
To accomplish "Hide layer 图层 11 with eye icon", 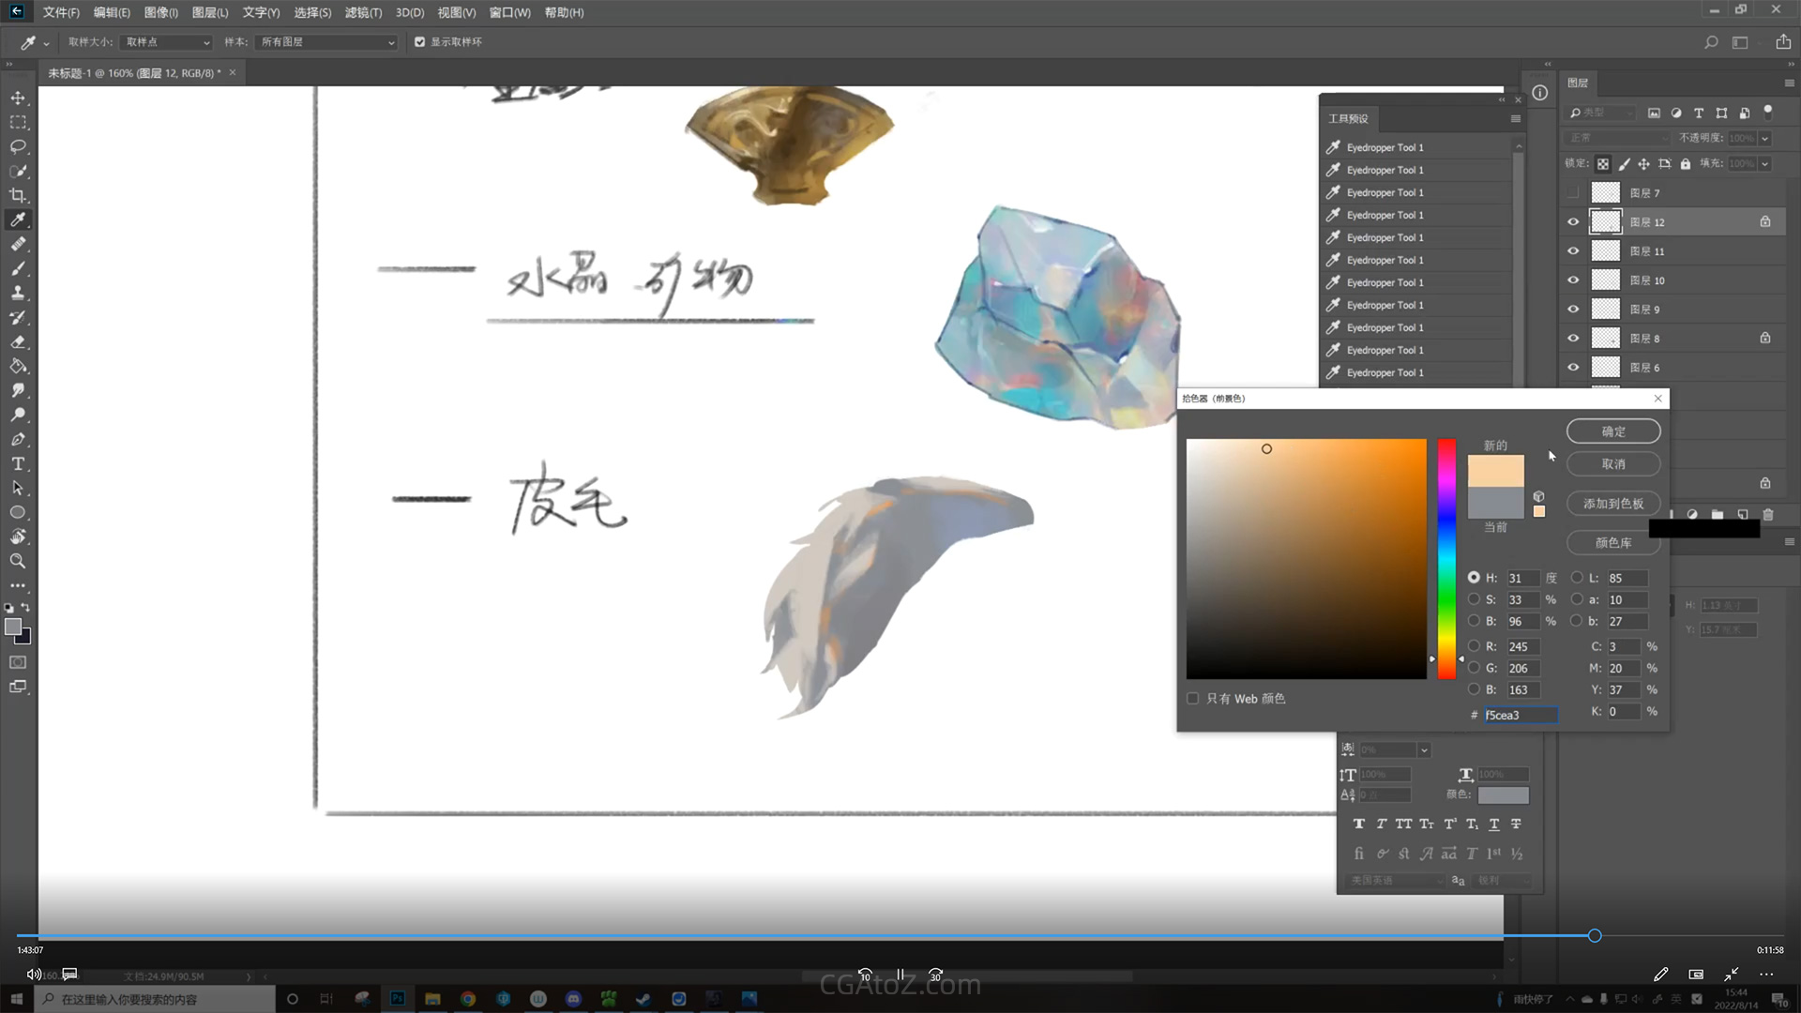I will [x=1573, y=251].
